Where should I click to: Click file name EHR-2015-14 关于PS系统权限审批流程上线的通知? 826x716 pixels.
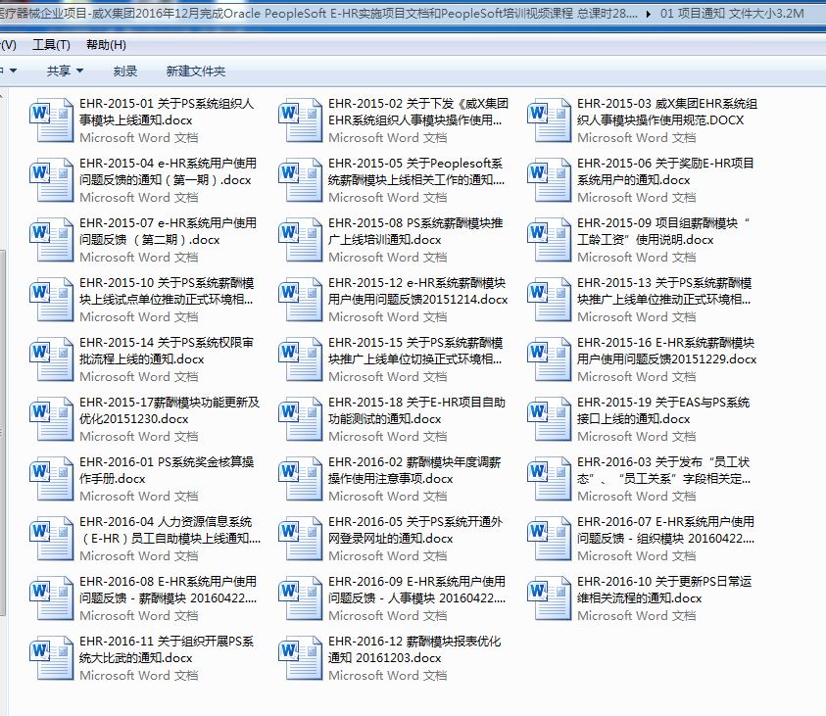[x=167, y=351]
